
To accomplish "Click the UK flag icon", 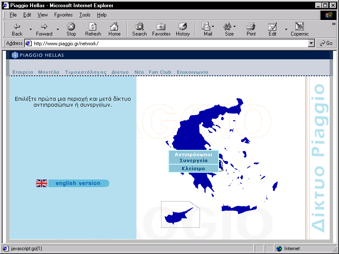I will [42, 183].
